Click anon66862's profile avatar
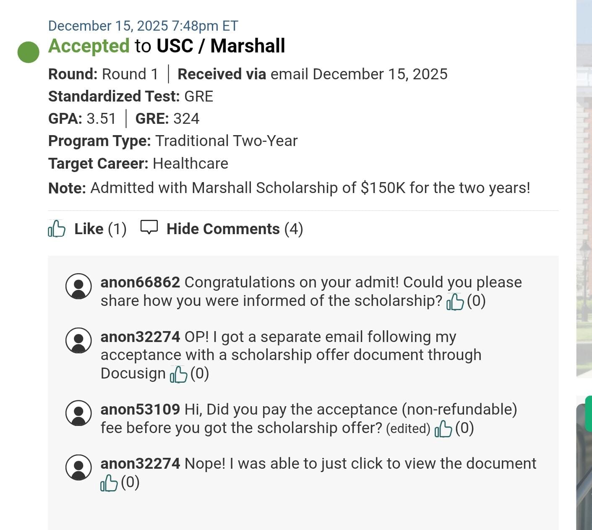 point(78,286)
